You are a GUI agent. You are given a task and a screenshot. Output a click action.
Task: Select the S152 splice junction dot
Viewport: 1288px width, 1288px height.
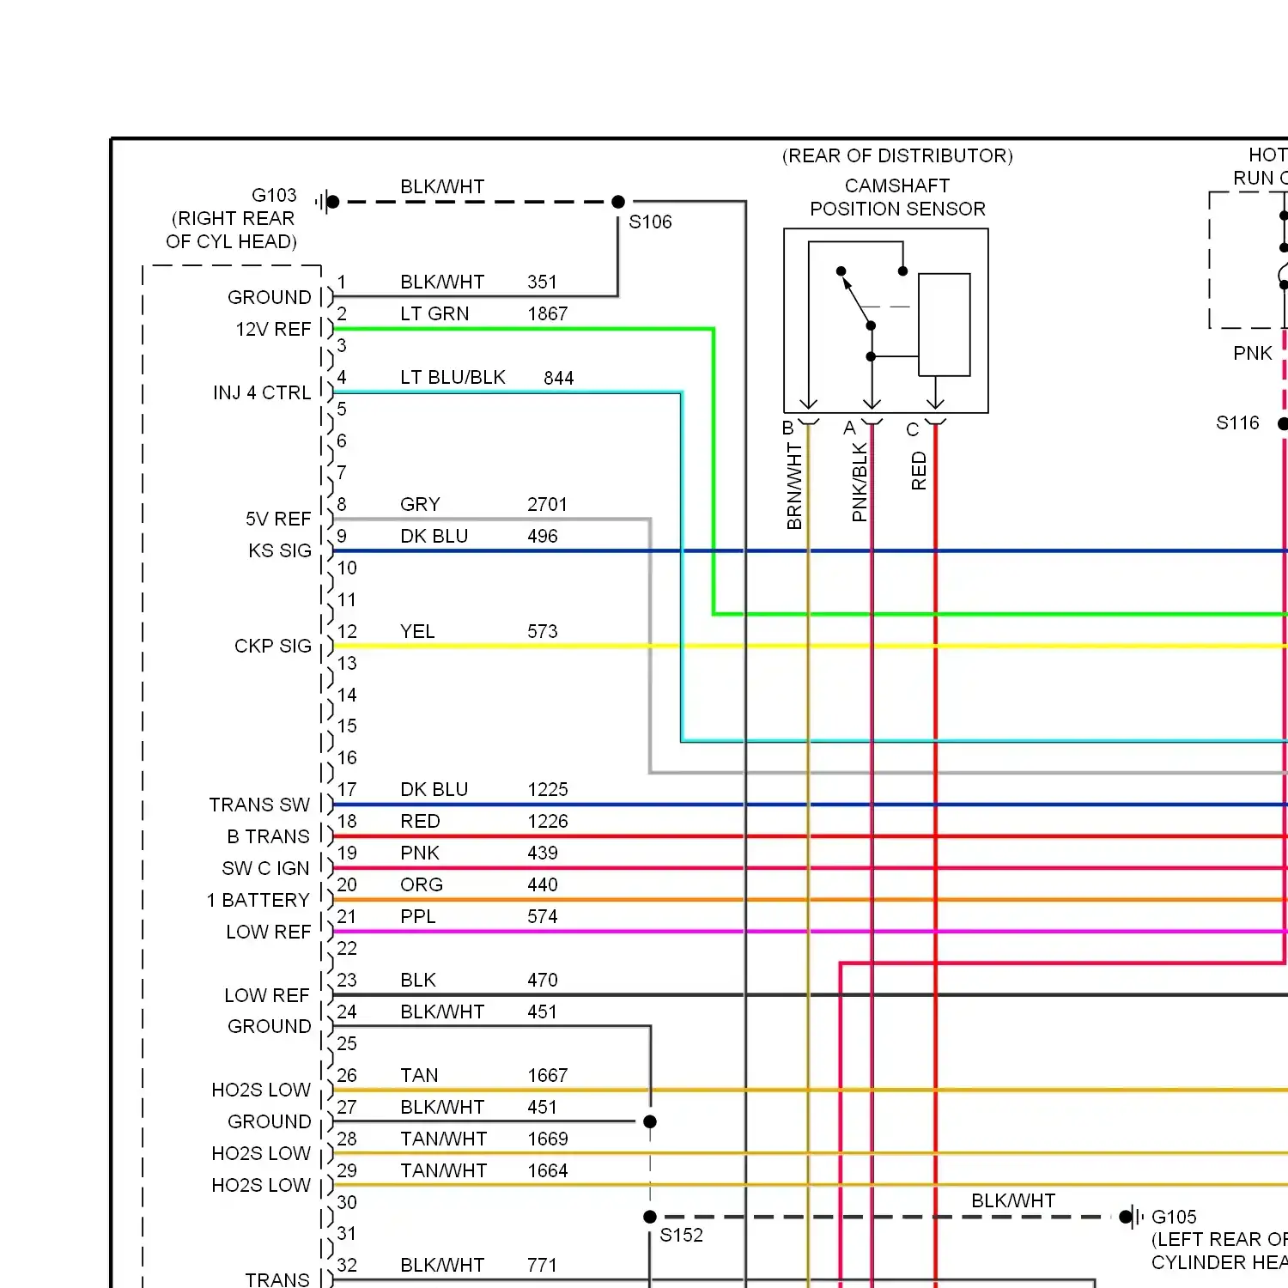point(650,1217)
